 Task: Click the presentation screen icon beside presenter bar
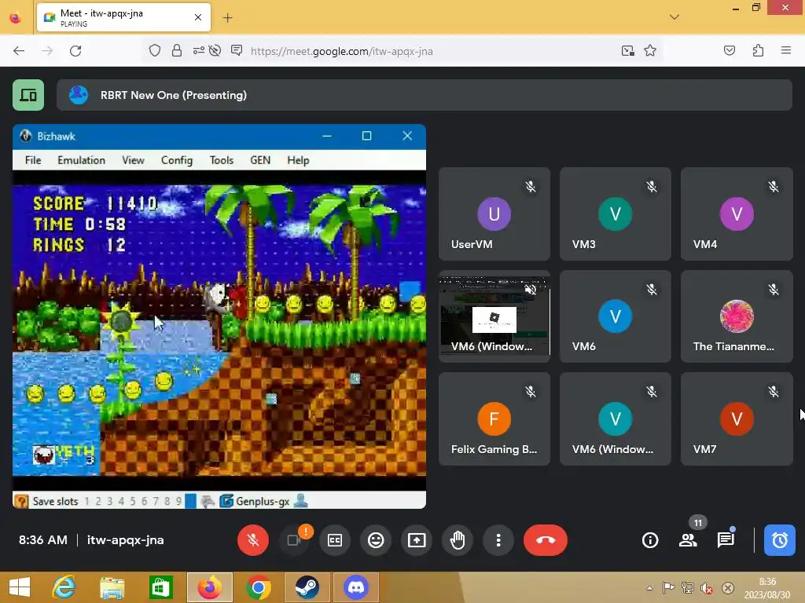coord(28,95)
